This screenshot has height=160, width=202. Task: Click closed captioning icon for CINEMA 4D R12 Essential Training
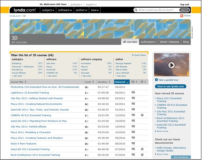(x=133, y=115)
